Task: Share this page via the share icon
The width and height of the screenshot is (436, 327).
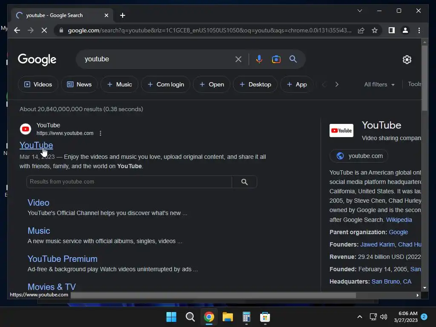Action: [x=361, y=30]
